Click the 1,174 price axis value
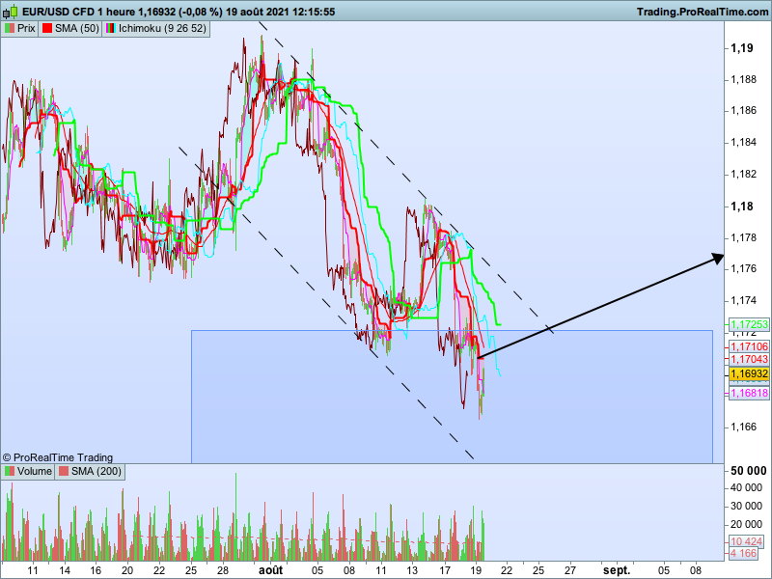 (x=743, y=301)
